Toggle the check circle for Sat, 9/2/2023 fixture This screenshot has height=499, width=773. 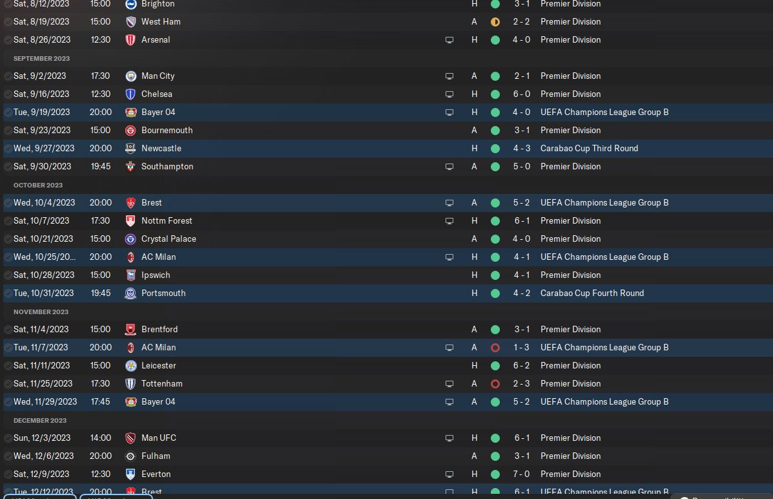point(8,76)
